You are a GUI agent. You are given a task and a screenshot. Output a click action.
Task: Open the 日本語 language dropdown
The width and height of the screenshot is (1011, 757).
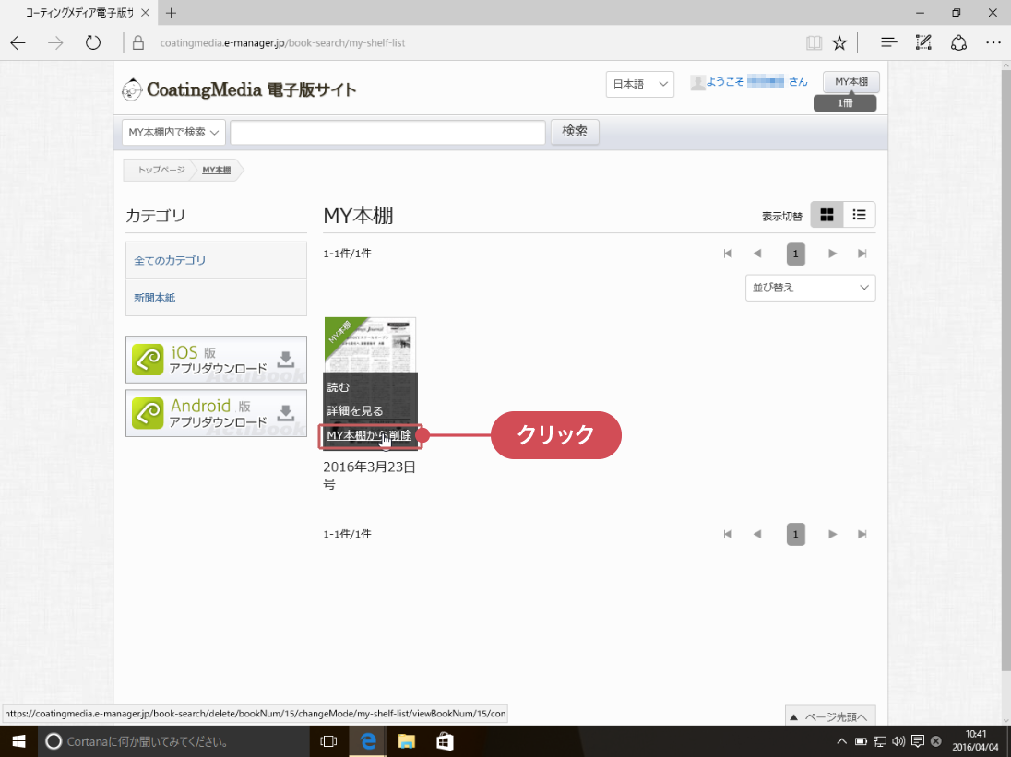639,84
